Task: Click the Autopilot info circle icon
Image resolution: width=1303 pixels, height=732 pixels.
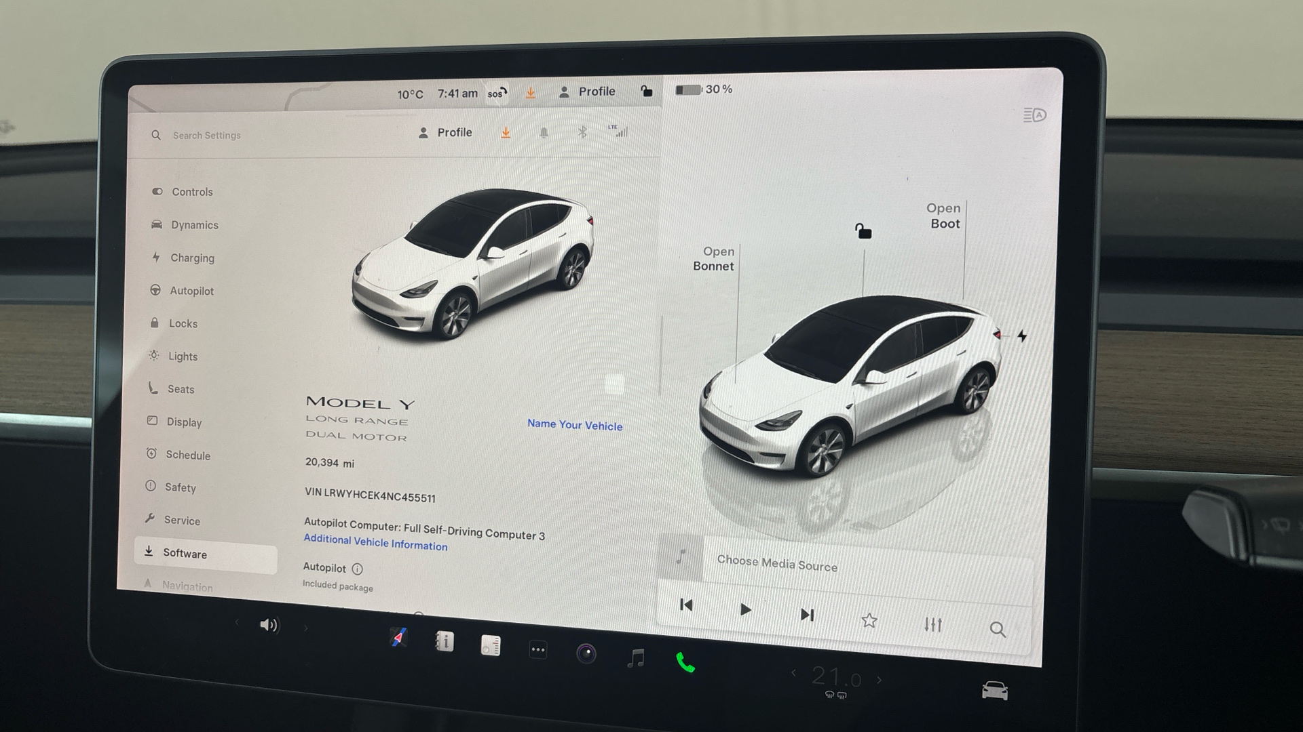Action: click(x=358, y=569)
